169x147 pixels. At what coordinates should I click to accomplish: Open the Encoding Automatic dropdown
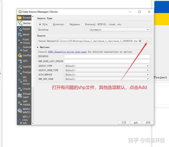tap(120, 30)
